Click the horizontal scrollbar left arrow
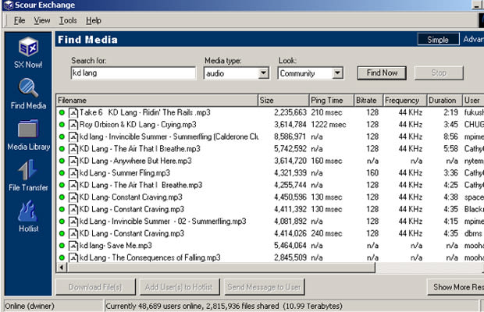Image resolution: width=484 pixels, height=312 pixels. point(62,268)
